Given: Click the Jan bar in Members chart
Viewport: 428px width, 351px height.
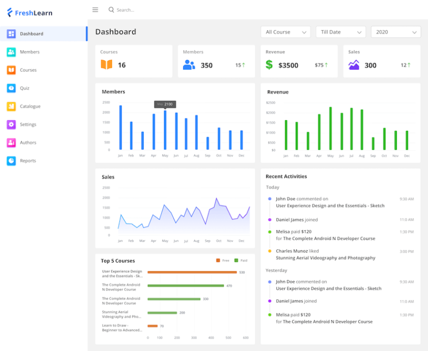Looking at the screenshot, I should 120,127.
